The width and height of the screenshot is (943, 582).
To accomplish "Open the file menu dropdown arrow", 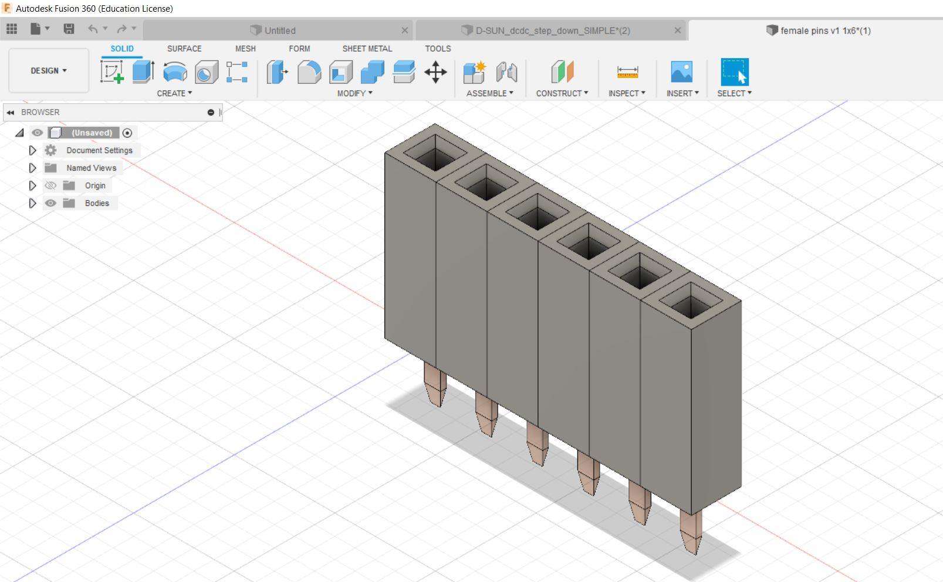I will coord(48,28).
